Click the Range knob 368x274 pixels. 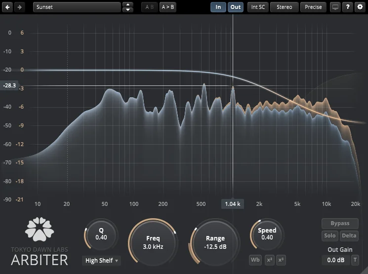215,242
